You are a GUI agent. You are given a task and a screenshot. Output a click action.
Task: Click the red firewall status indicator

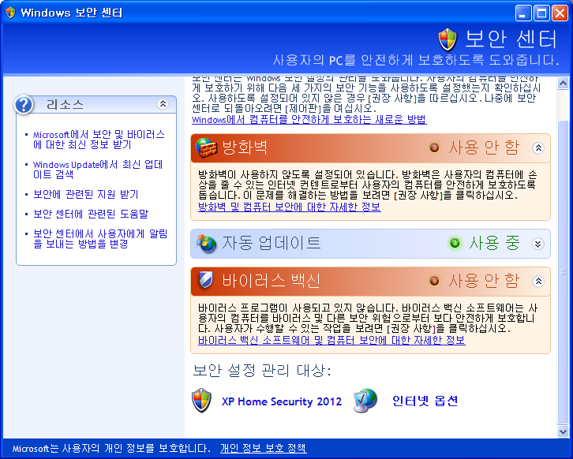click(x=435, y=147)
